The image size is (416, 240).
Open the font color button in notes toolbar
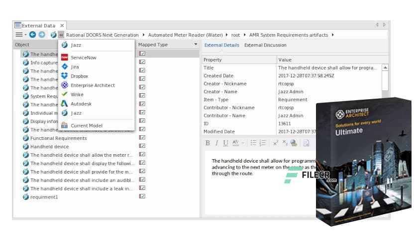[235, 143]
